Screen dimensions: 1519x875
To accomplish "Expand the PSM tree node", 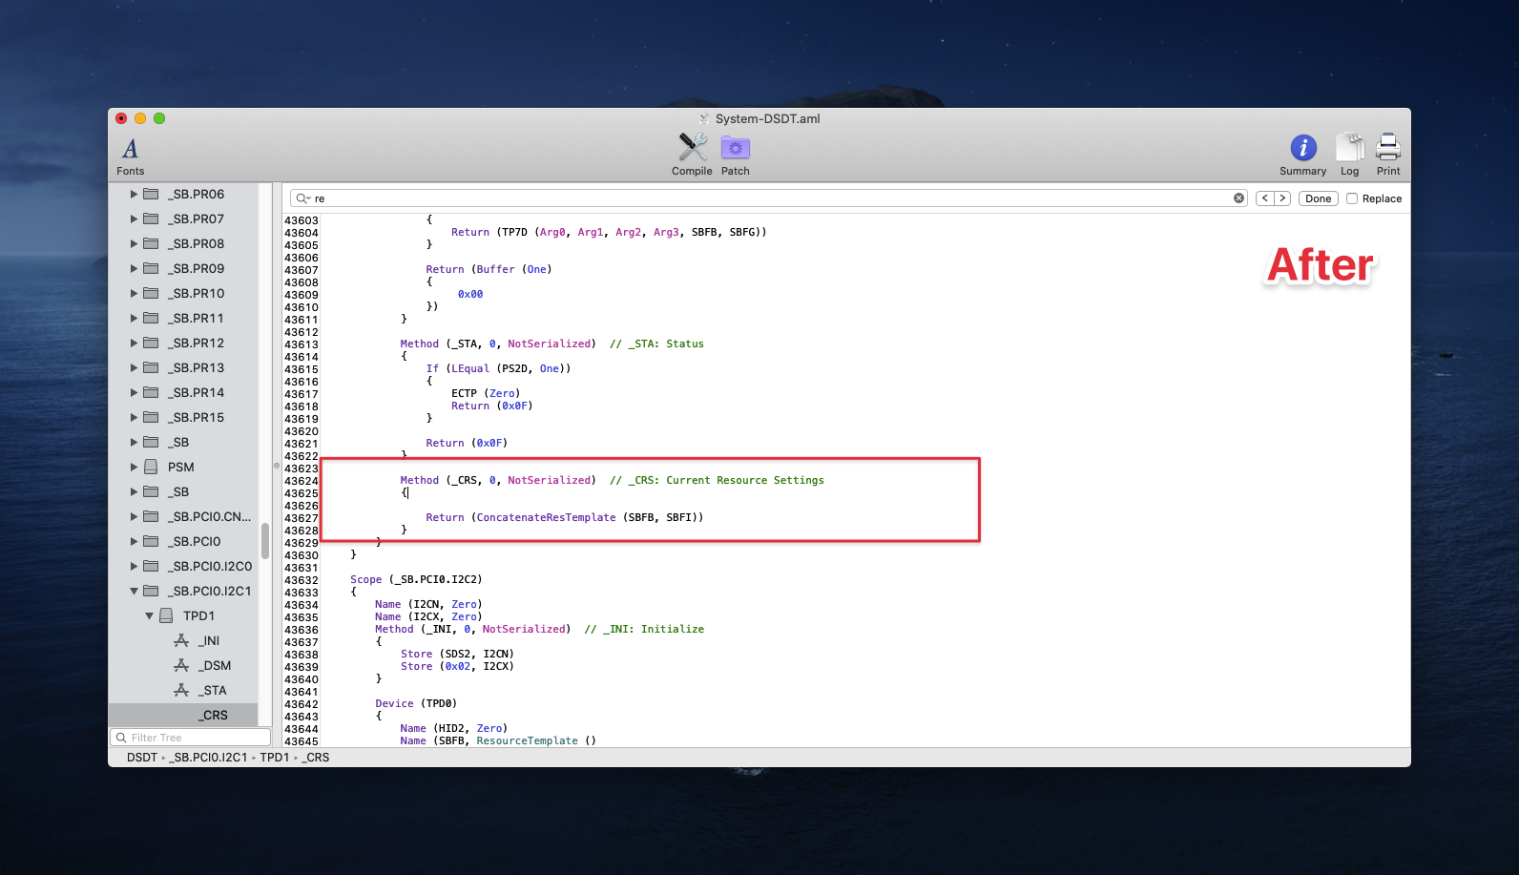I will pos(135,467).
